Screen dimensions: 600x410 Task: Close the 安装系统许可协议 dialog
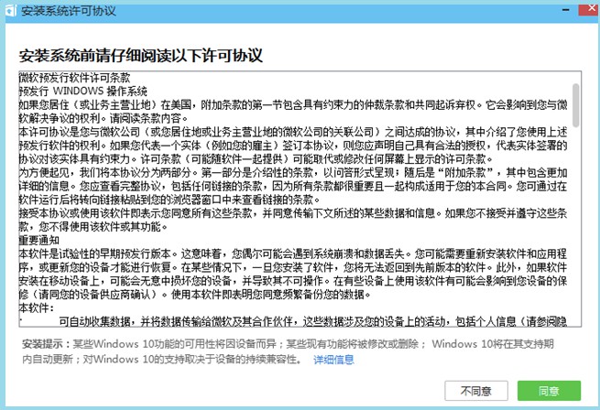[588, 9]
